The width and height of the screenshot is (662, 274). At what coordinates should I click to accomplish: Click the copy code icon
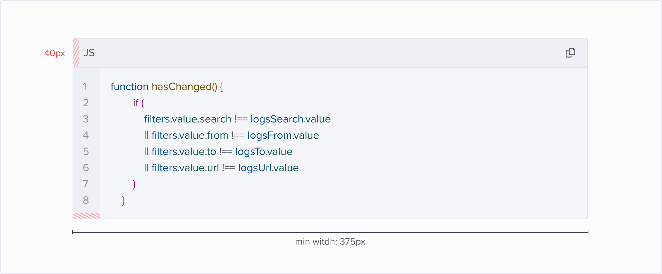coord(570,53)
